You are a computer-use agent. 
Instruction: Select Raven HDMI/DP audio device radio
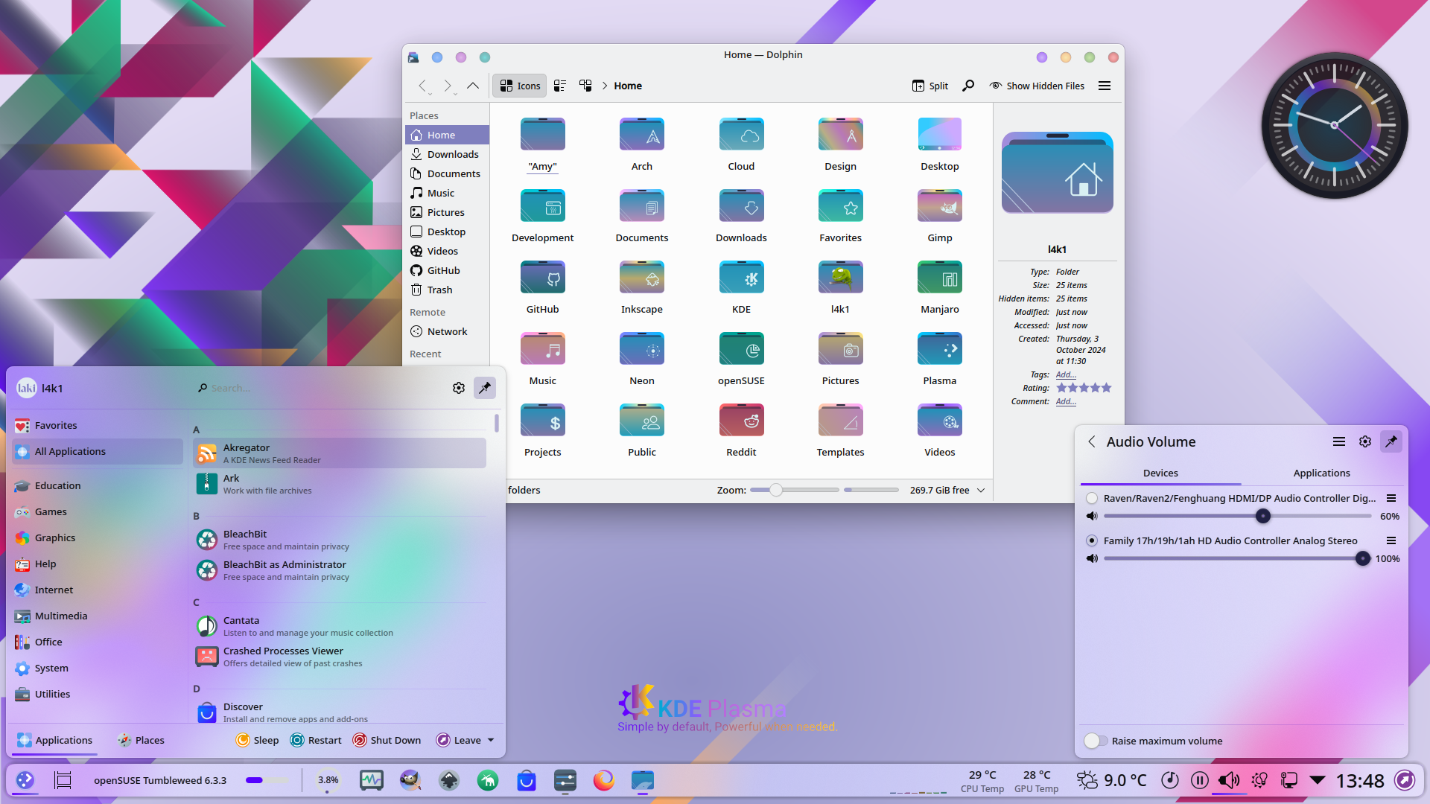(1092, 498)
